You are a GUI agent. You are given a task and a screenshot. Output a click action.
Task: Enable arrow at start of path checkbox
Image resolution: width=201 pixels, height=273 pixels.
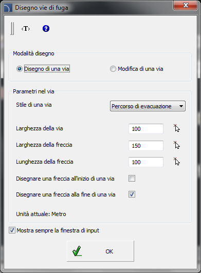132,179
